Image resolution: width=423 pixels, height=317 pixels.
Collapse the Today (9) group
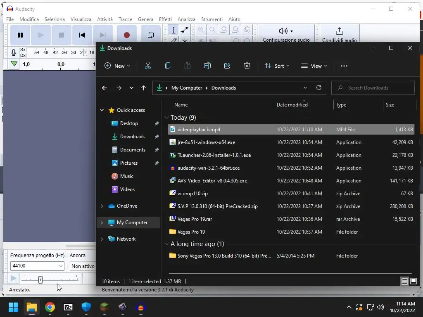point(166,118)
